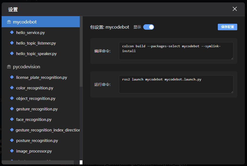The height and width of the screenshot is (166, 247).
Task: Click the sidebar vertical scrollbar
Action: (81, 54)
